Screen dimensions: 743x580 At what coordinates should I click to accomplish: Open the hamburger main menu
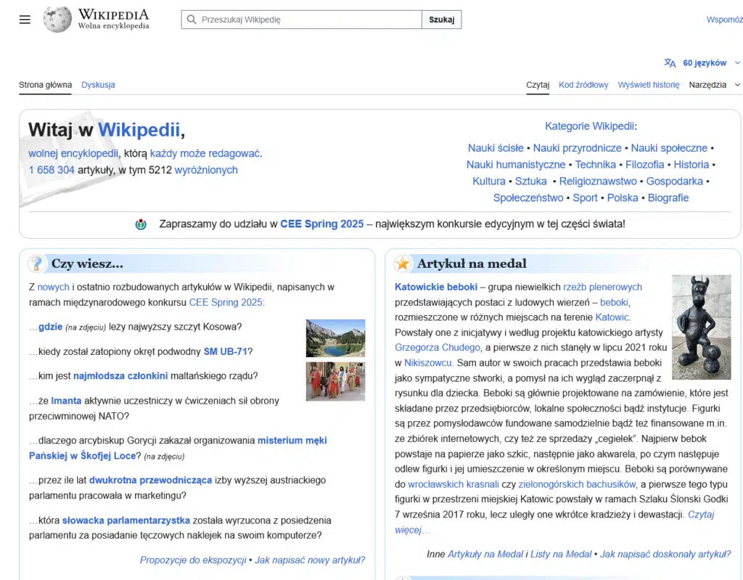pos(25,20)
